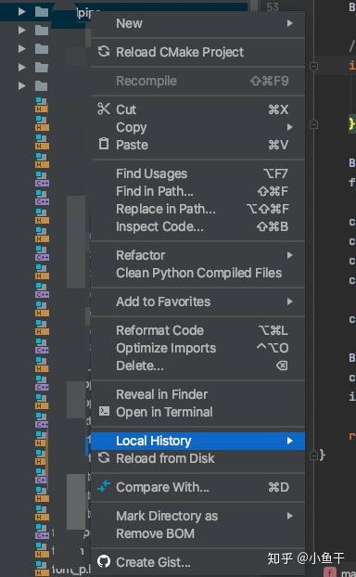Click the scissors Cut icon

104,109
